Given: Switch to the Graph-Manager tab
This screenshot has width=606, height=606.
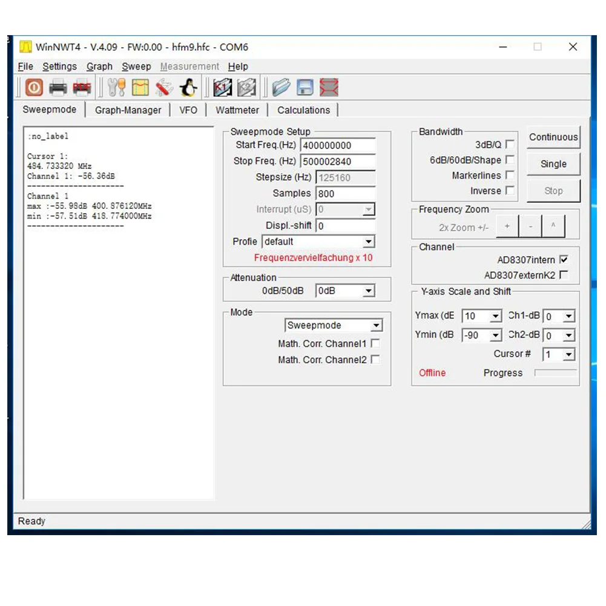Looking at the screenshot, I should (128, 110).
